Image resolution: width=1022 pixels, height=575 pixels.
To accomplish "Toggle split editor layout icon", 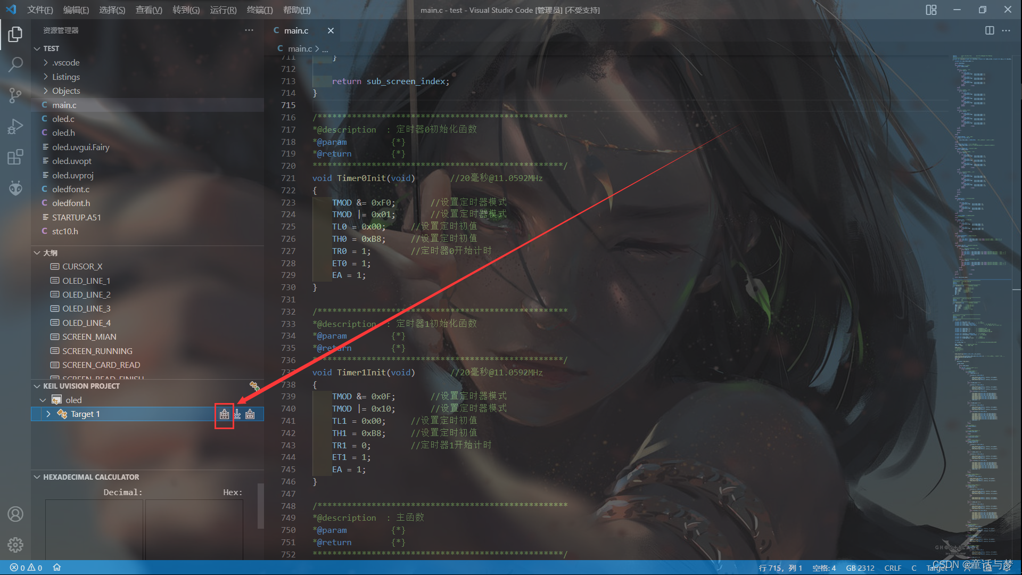I will [989, 30].
